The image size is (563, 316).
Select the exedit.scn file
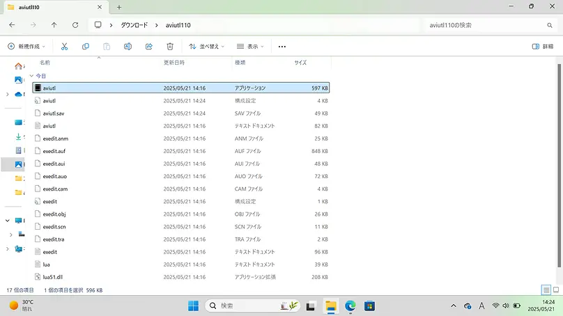(181, 227)
